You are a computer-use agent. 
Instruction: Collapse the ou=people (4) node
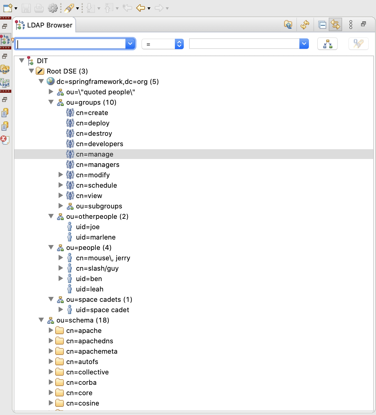point(51,247)
